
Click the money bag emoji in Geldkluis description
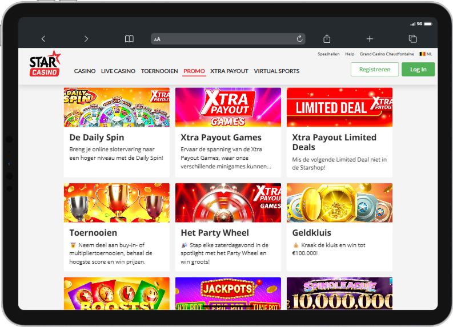coord(295,245)
